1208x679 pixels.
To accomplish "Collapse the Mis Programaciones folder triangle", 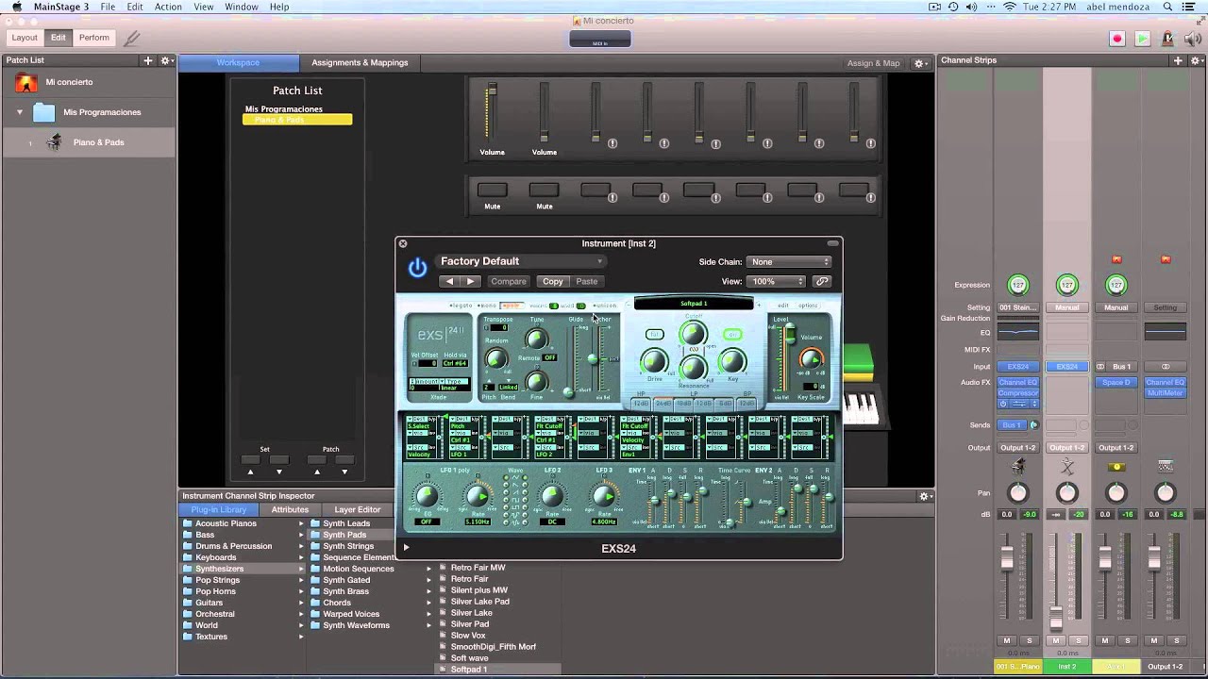I will [20, 112].
